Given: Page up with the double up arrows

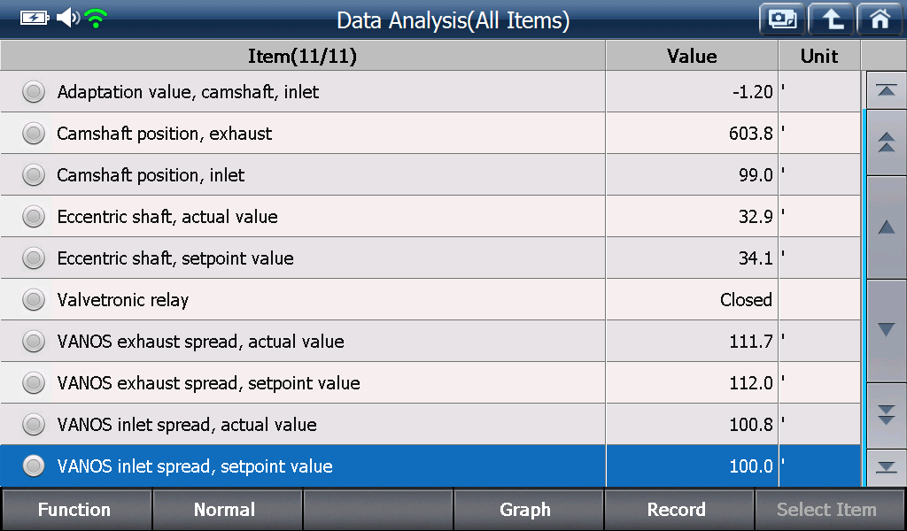Looking at the screenshot, I should [x=886, y=142].
